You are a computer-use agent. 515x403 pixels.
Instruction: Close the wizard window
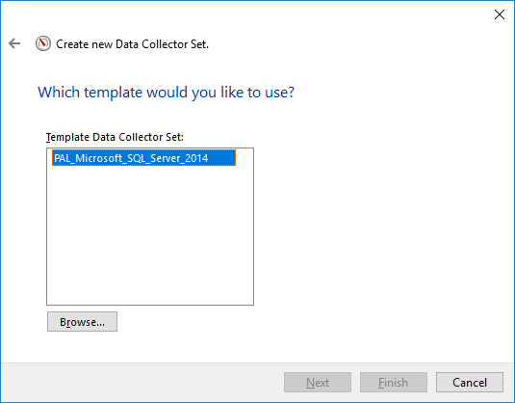(500, 14)
